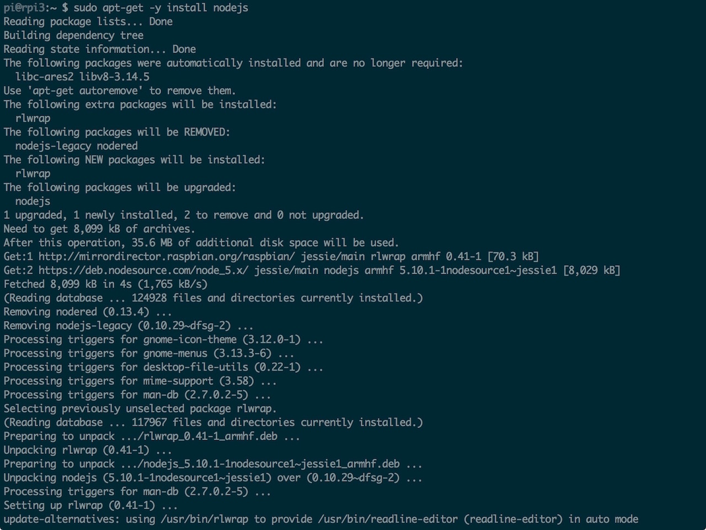Click 'nodejs-legacy' in the REMOVED list
Screen dimensions: 706x530
click(x=54, y=146)
